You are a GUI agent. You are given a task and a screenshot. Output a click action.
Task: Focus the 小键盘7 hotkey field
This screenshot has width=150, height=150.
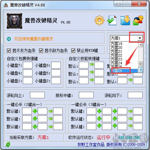[x=28, y=65]
